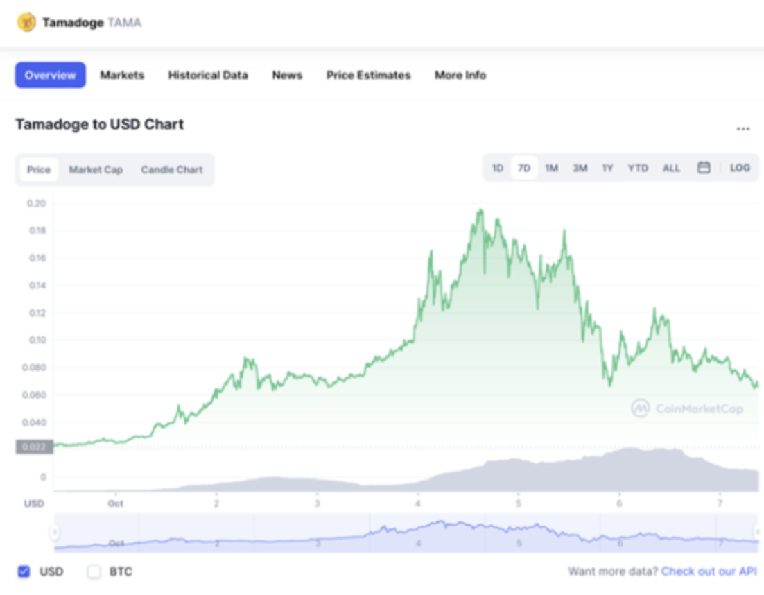Set chart range to YTD
Image resolution: width=764 pixels, height=595 pixels.
638,168
